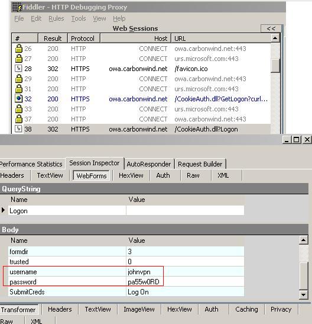The image size is (312, 324).
Task: Open response Privacy tab
Action: click(x=281, y=309)
